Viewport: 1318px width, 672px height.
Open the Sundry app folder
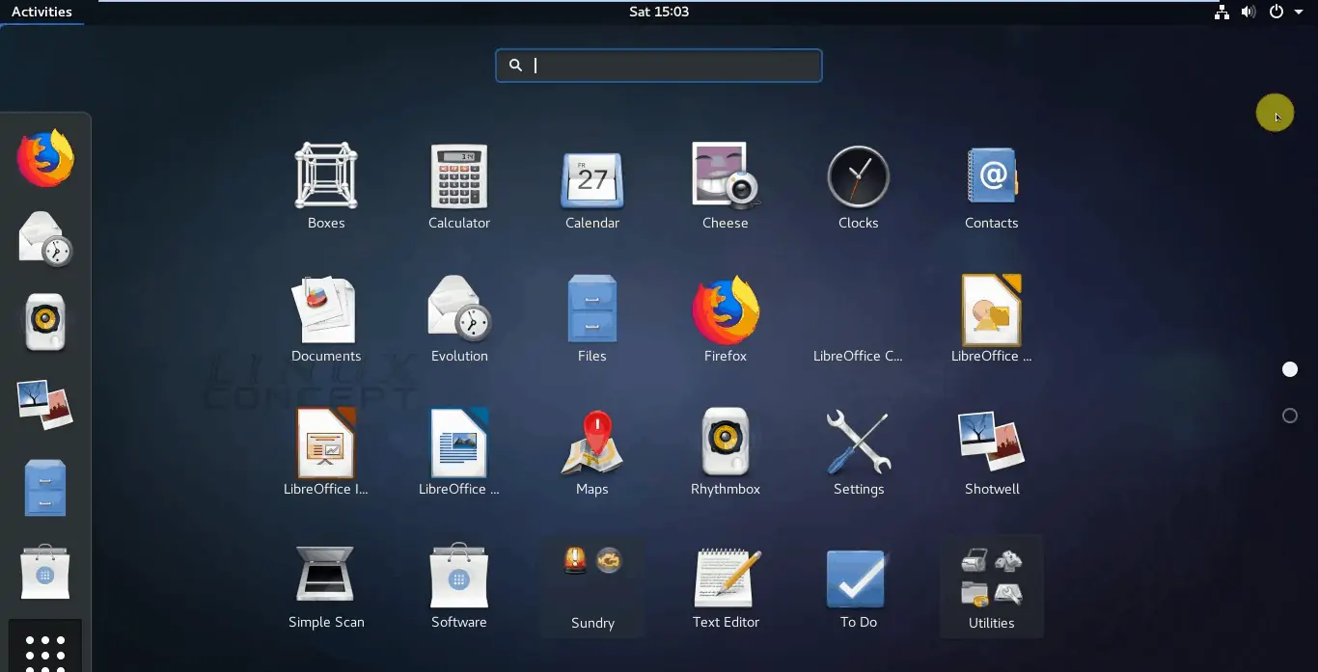click(592, 585)
